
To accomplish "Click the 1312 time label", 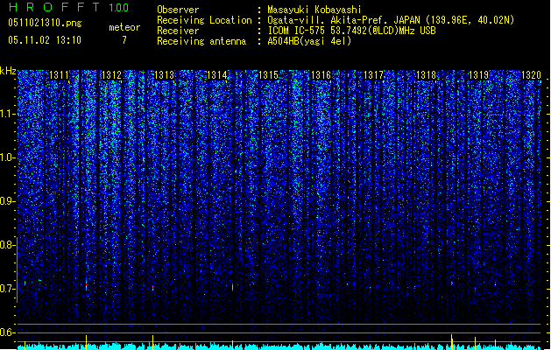I will coord(111,75).
